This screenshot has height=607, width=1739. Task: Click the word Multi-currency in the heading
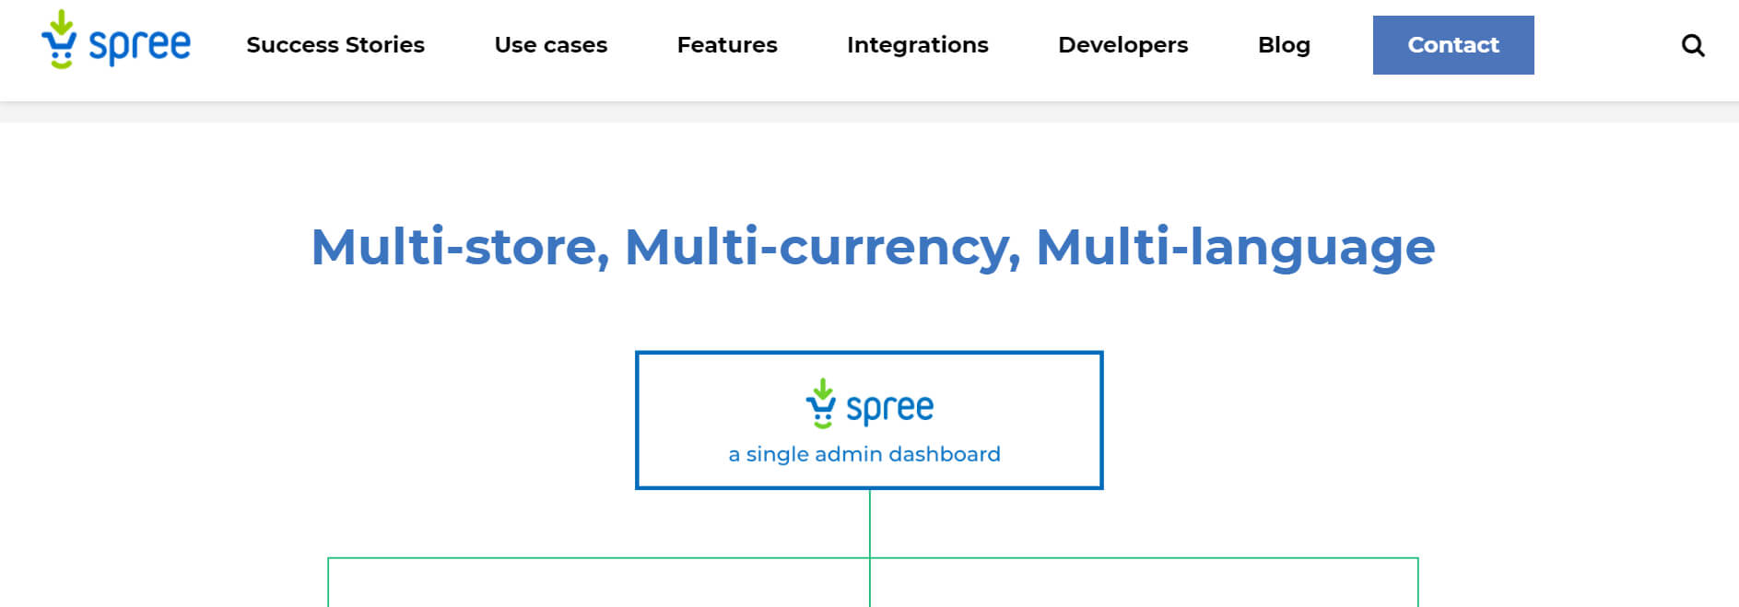822,248
